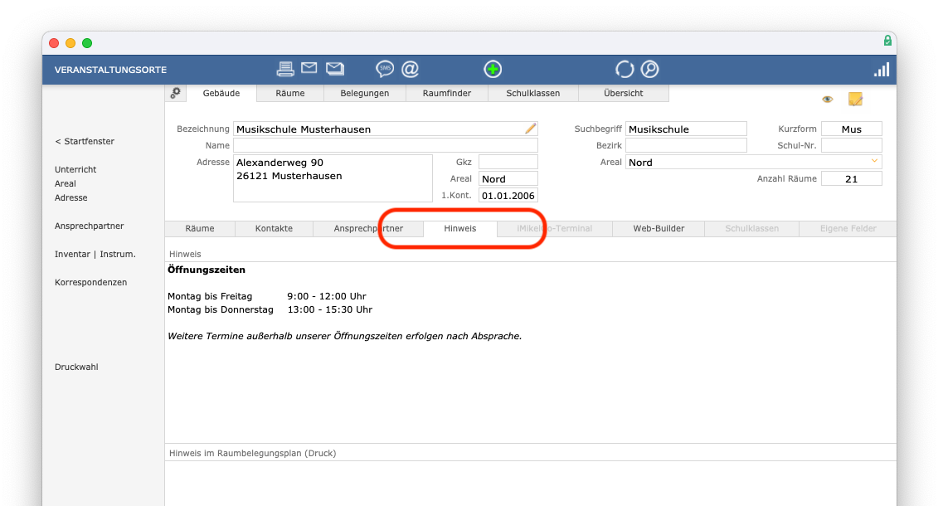Screen dimensions: 943x506
Task: Open the gear settings icon beside Gebäude
Action: (176, 93)
